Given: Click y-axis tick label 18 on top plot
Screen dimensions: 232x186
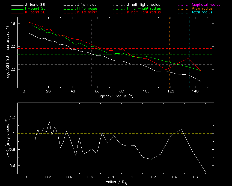Looking at the screenshot, I should tap(13, 24).
